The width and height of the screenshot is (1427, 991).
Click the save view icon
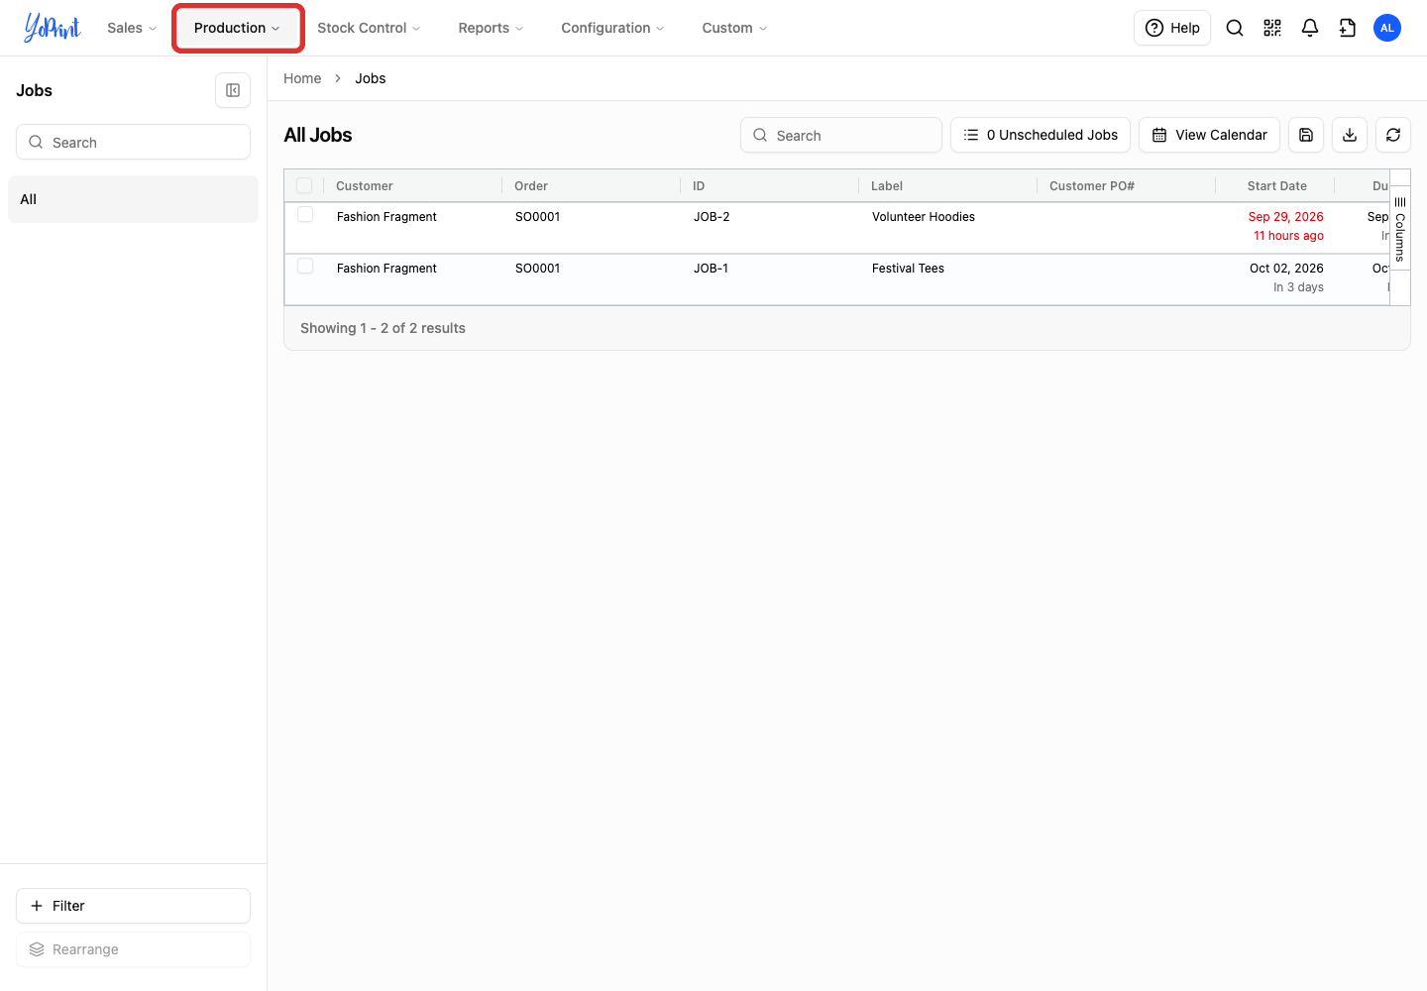coord(1306,135)
